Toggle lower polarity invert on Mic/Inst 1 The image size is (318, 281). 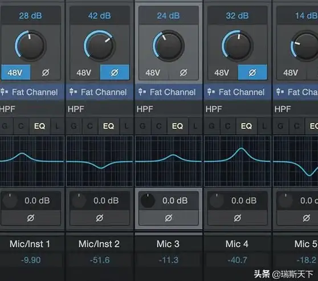click(31, 218)
